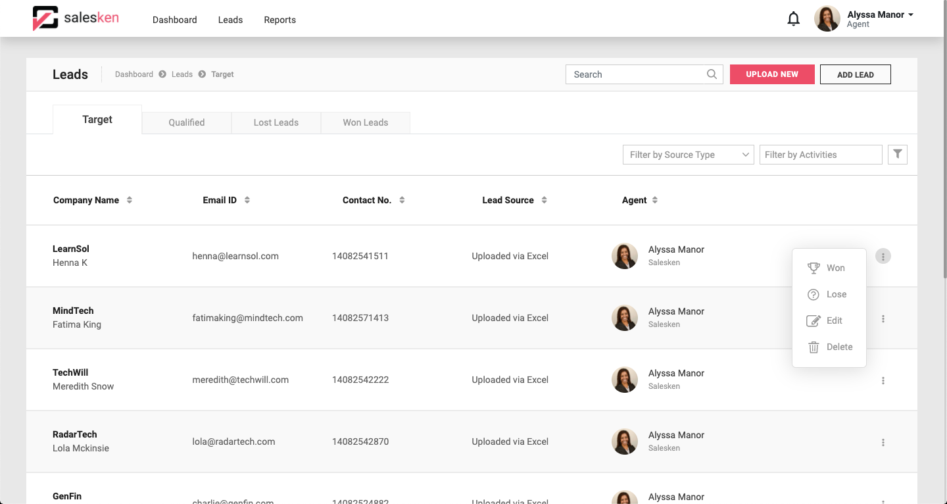The width and height of the screenshot is (947, 504).
Task: Click the ADD LEAD button
Action: [x=856, y=74]
